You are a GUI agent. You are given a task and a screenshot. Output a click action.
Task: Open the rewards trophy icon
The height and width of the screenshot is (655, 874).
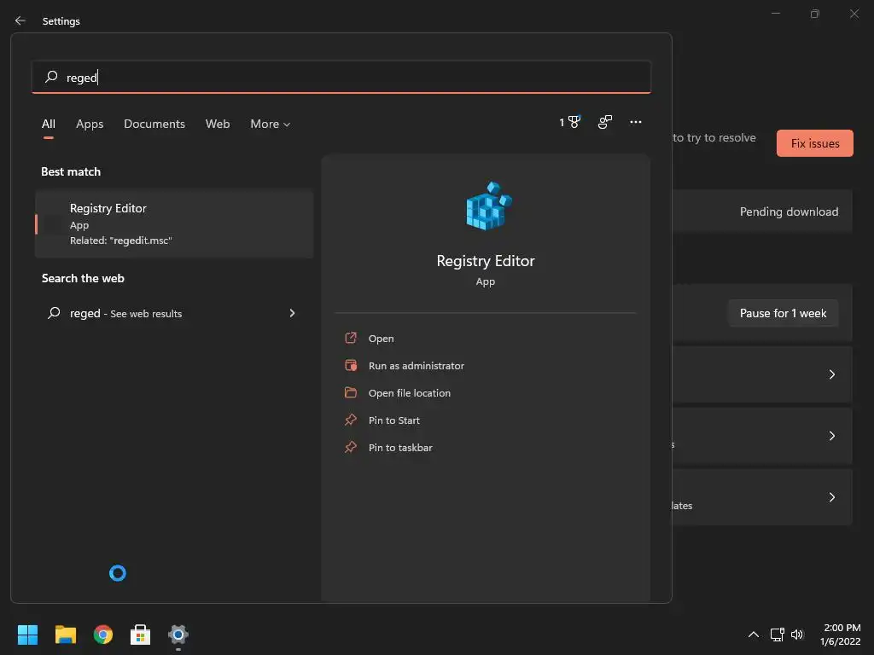[574, 122]
